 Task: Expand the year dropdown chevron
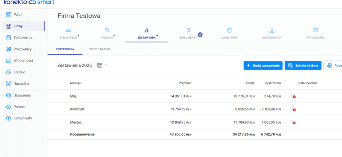click(x=106, y=65)
